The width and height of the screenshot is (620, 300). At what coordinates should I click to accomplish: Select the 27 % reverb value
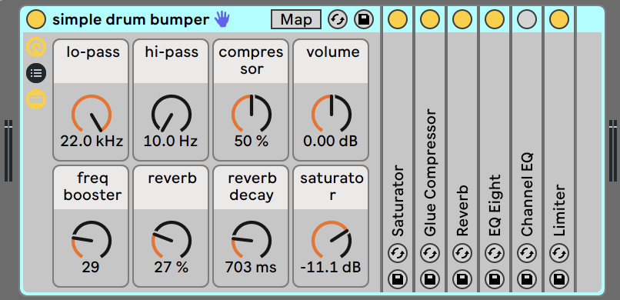coord(172,268)
